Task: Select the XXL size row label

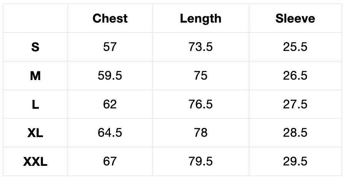Action: pos(35,162)
